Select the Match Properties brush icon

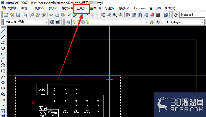tap(69, 15)
